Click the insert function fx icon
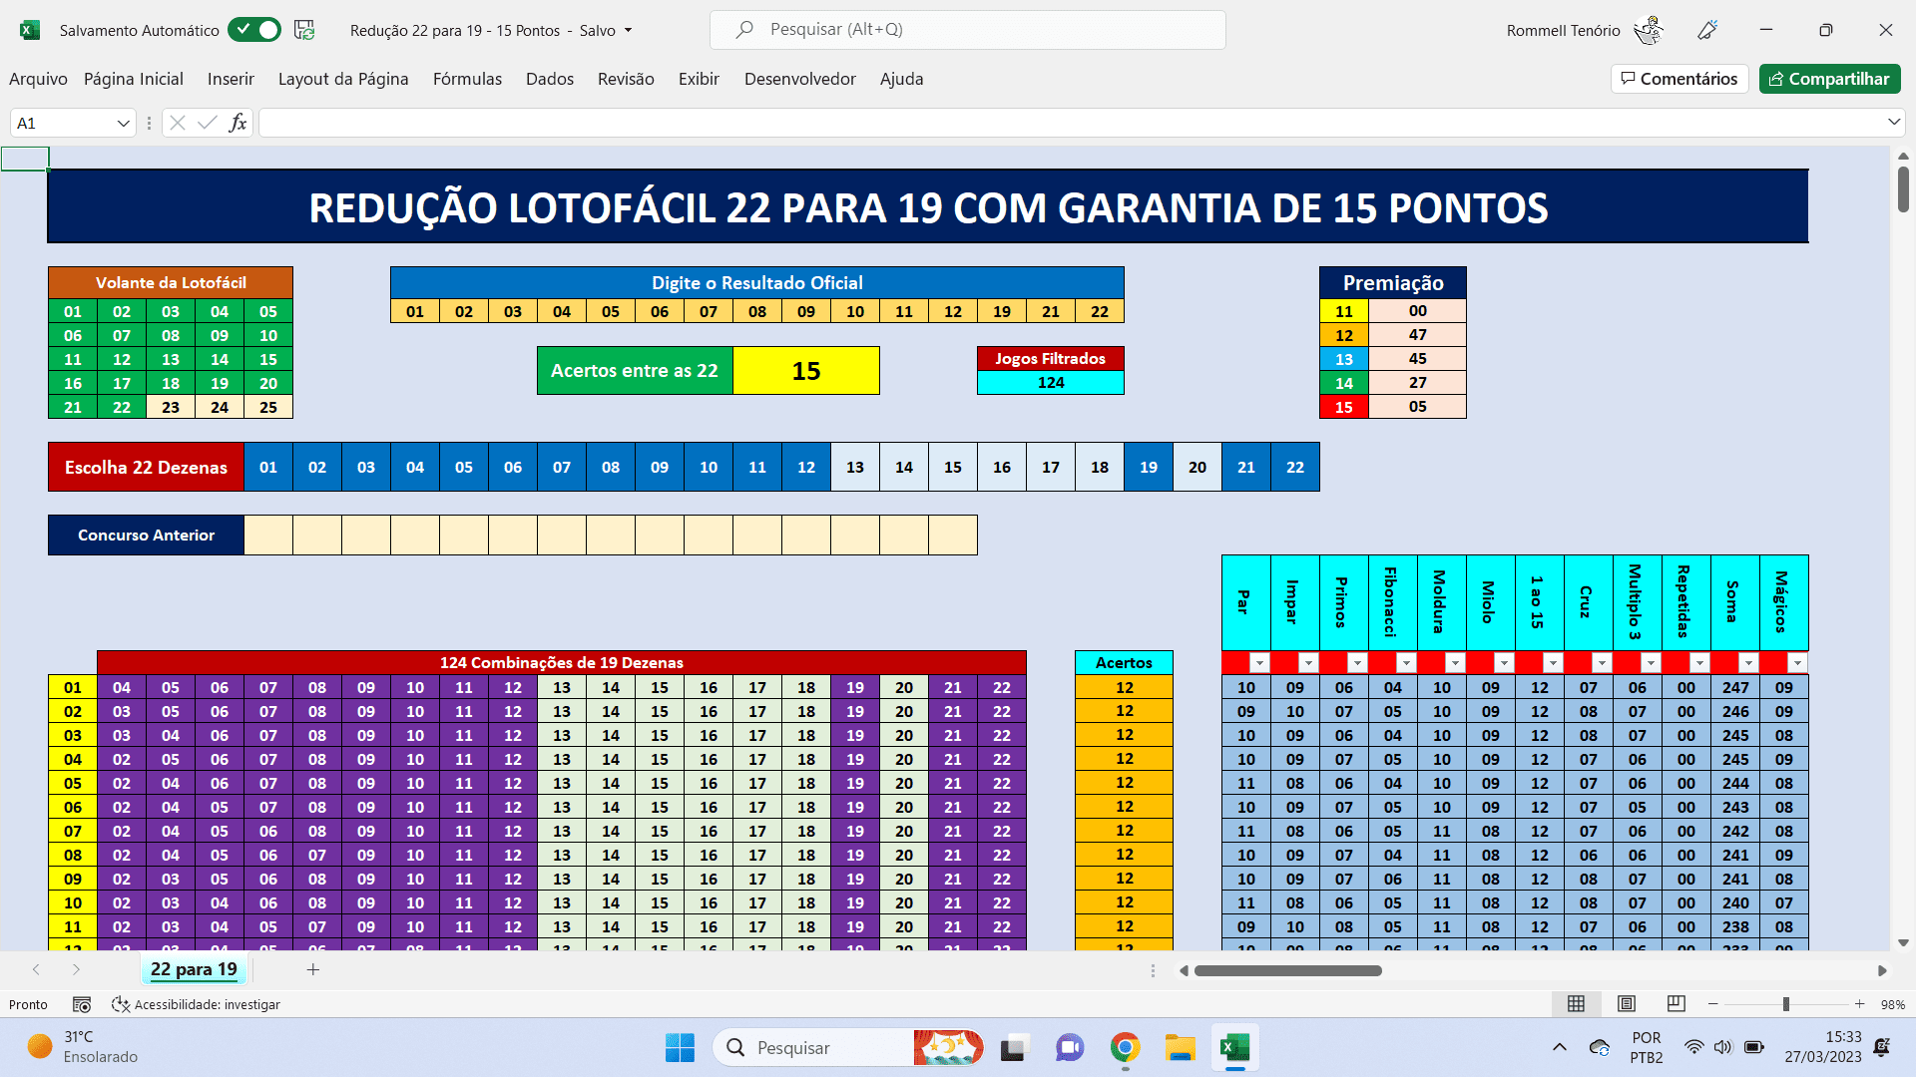This screenshot has height=1077, width=1916. (238, 123)
